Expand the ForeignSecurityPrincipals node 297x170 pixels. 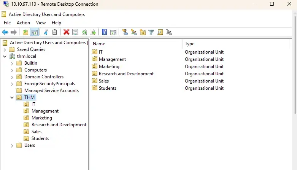tap(12, 84)
